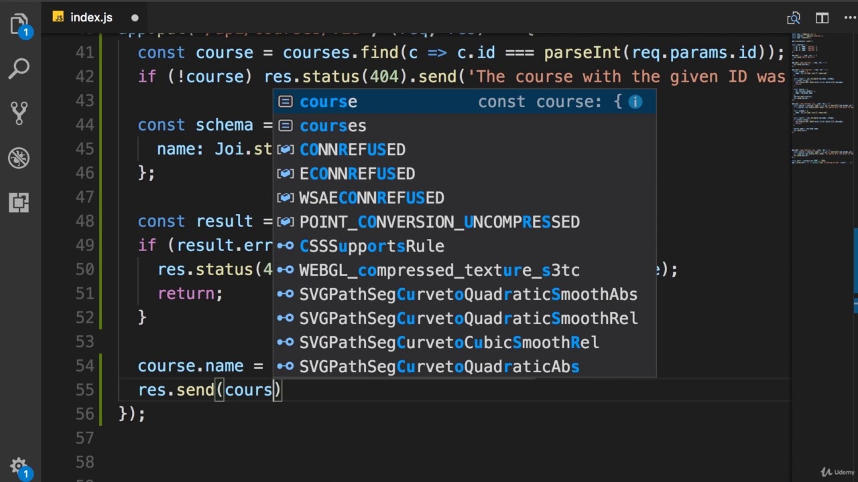Screen dimensions: 858x482
Task: Click 'courses.find' on line 41
Action: coord(341,53)
